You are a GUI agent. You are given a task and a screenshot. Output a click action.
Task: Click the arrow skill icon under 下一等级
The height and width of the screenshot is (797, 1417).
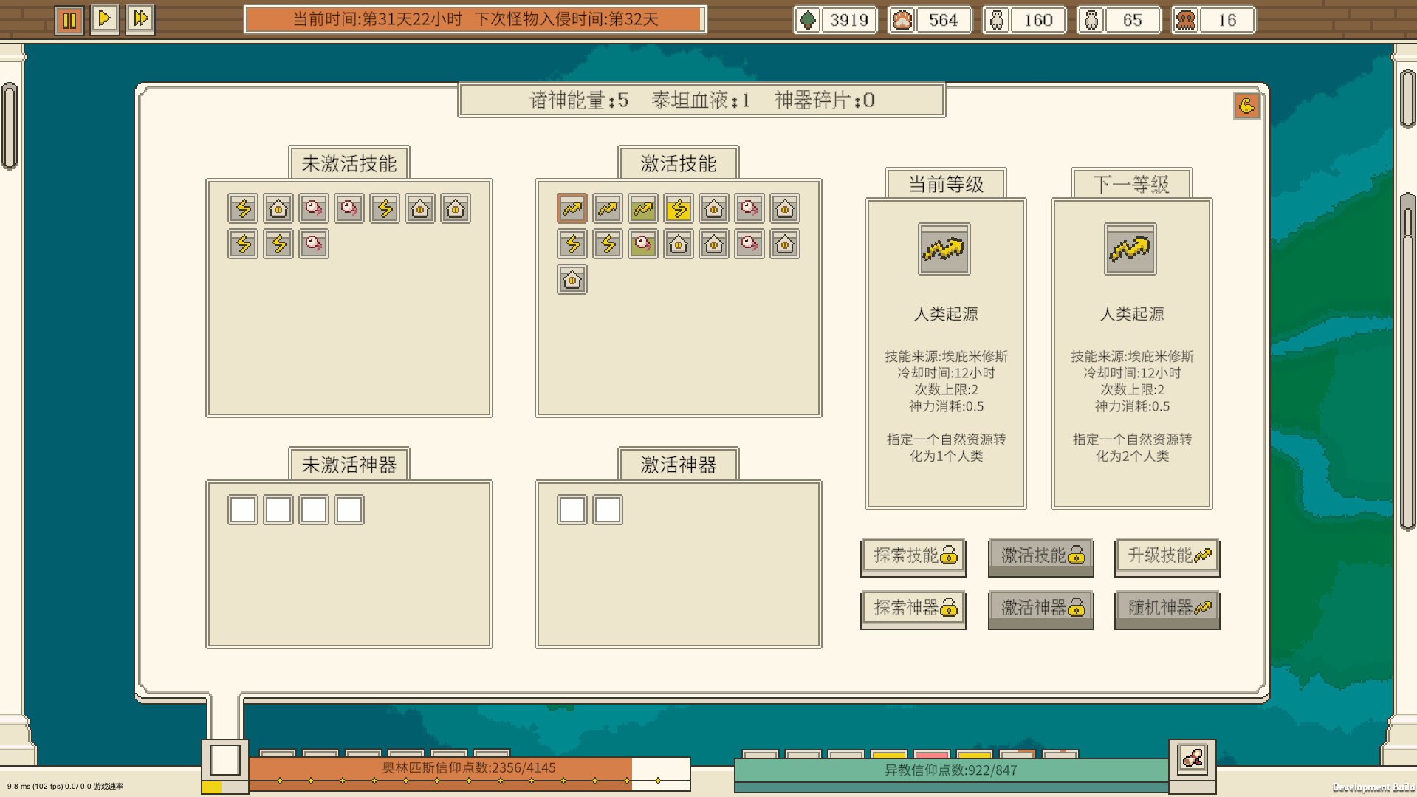1130,250
